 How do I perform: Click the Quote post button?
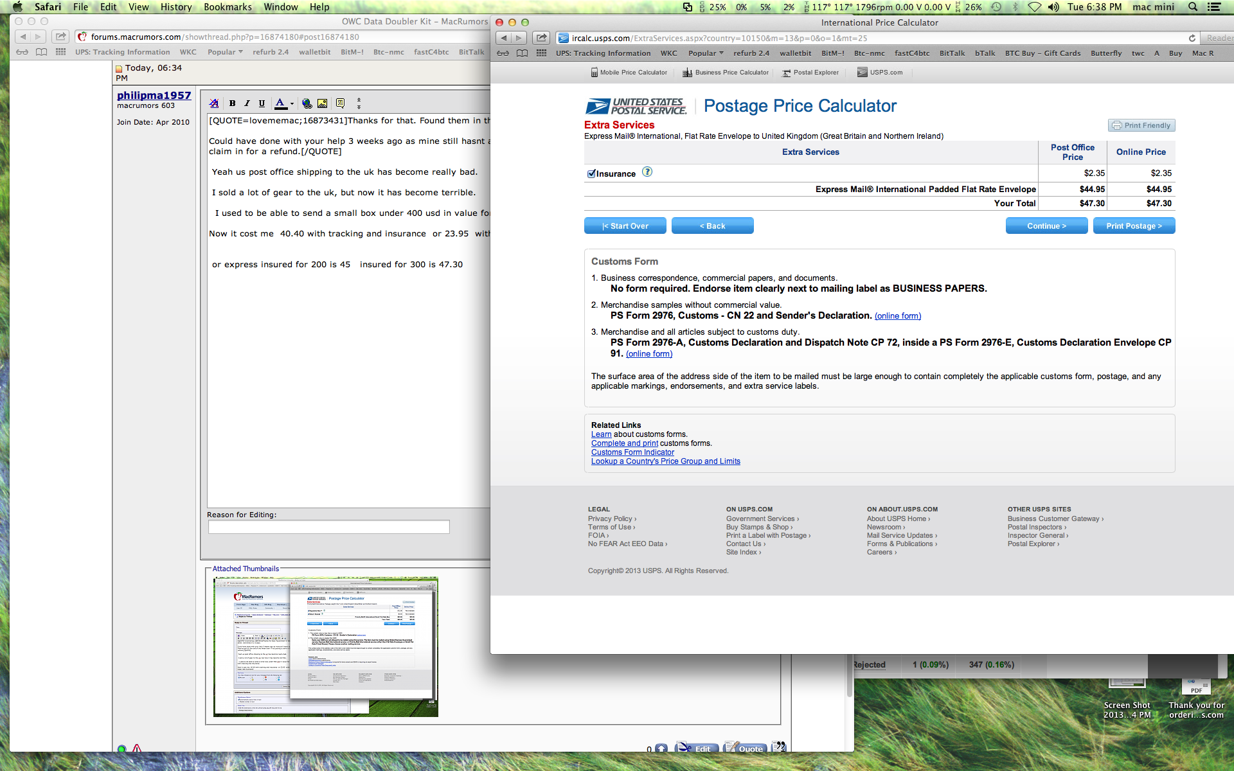click(x=745, y=748)
